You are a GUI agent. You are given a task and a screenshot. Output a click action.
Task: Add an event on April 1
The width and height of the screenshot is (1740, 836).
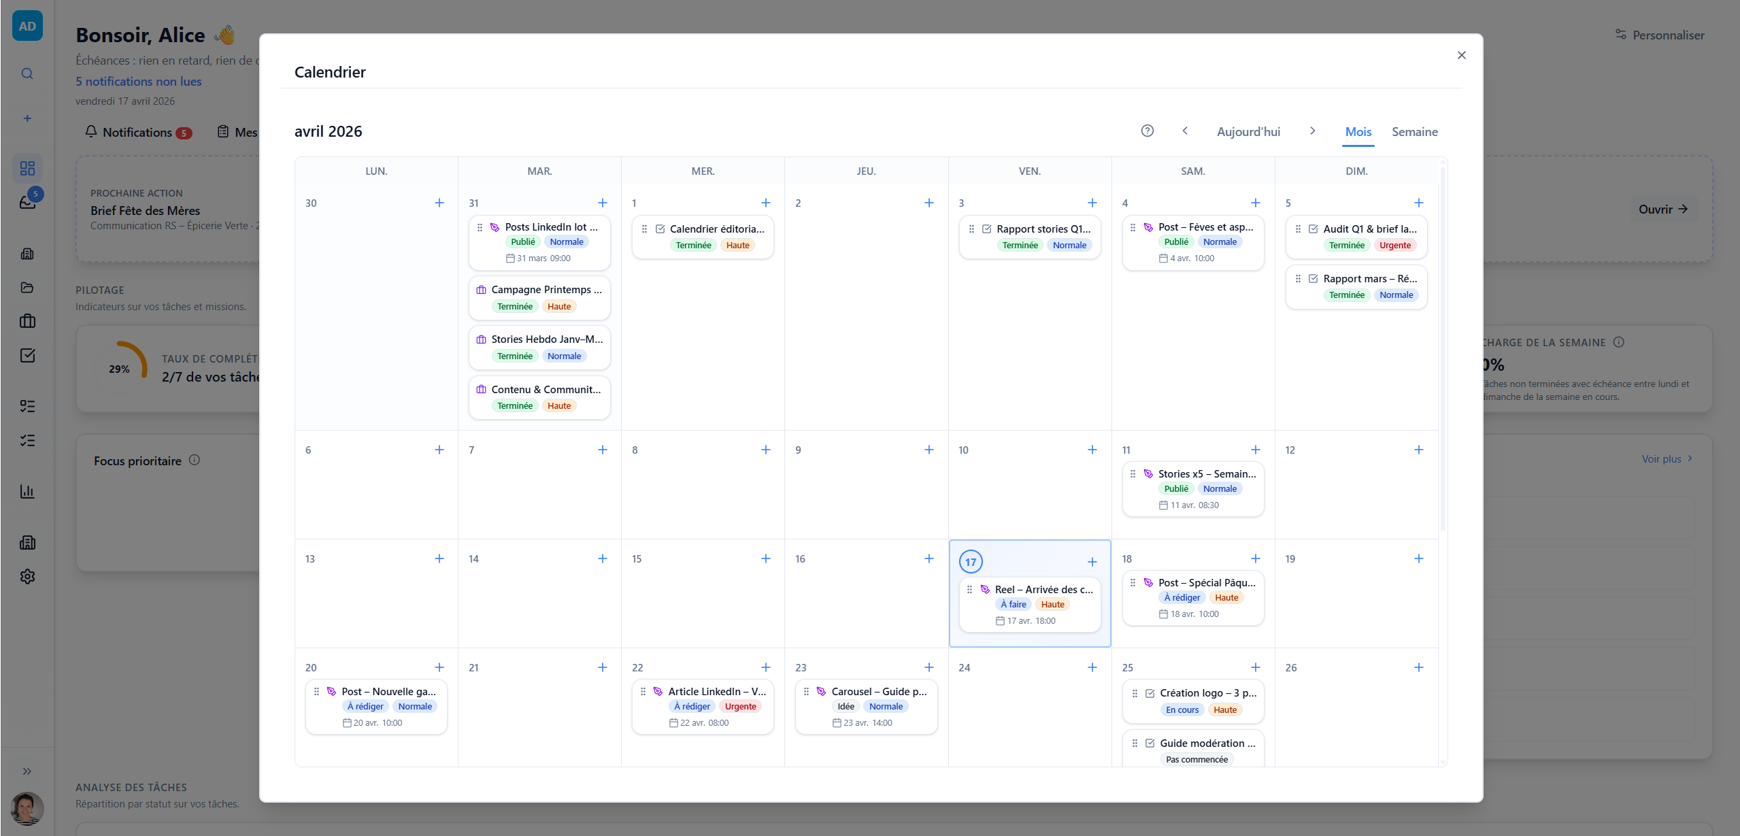pos(766,203)
